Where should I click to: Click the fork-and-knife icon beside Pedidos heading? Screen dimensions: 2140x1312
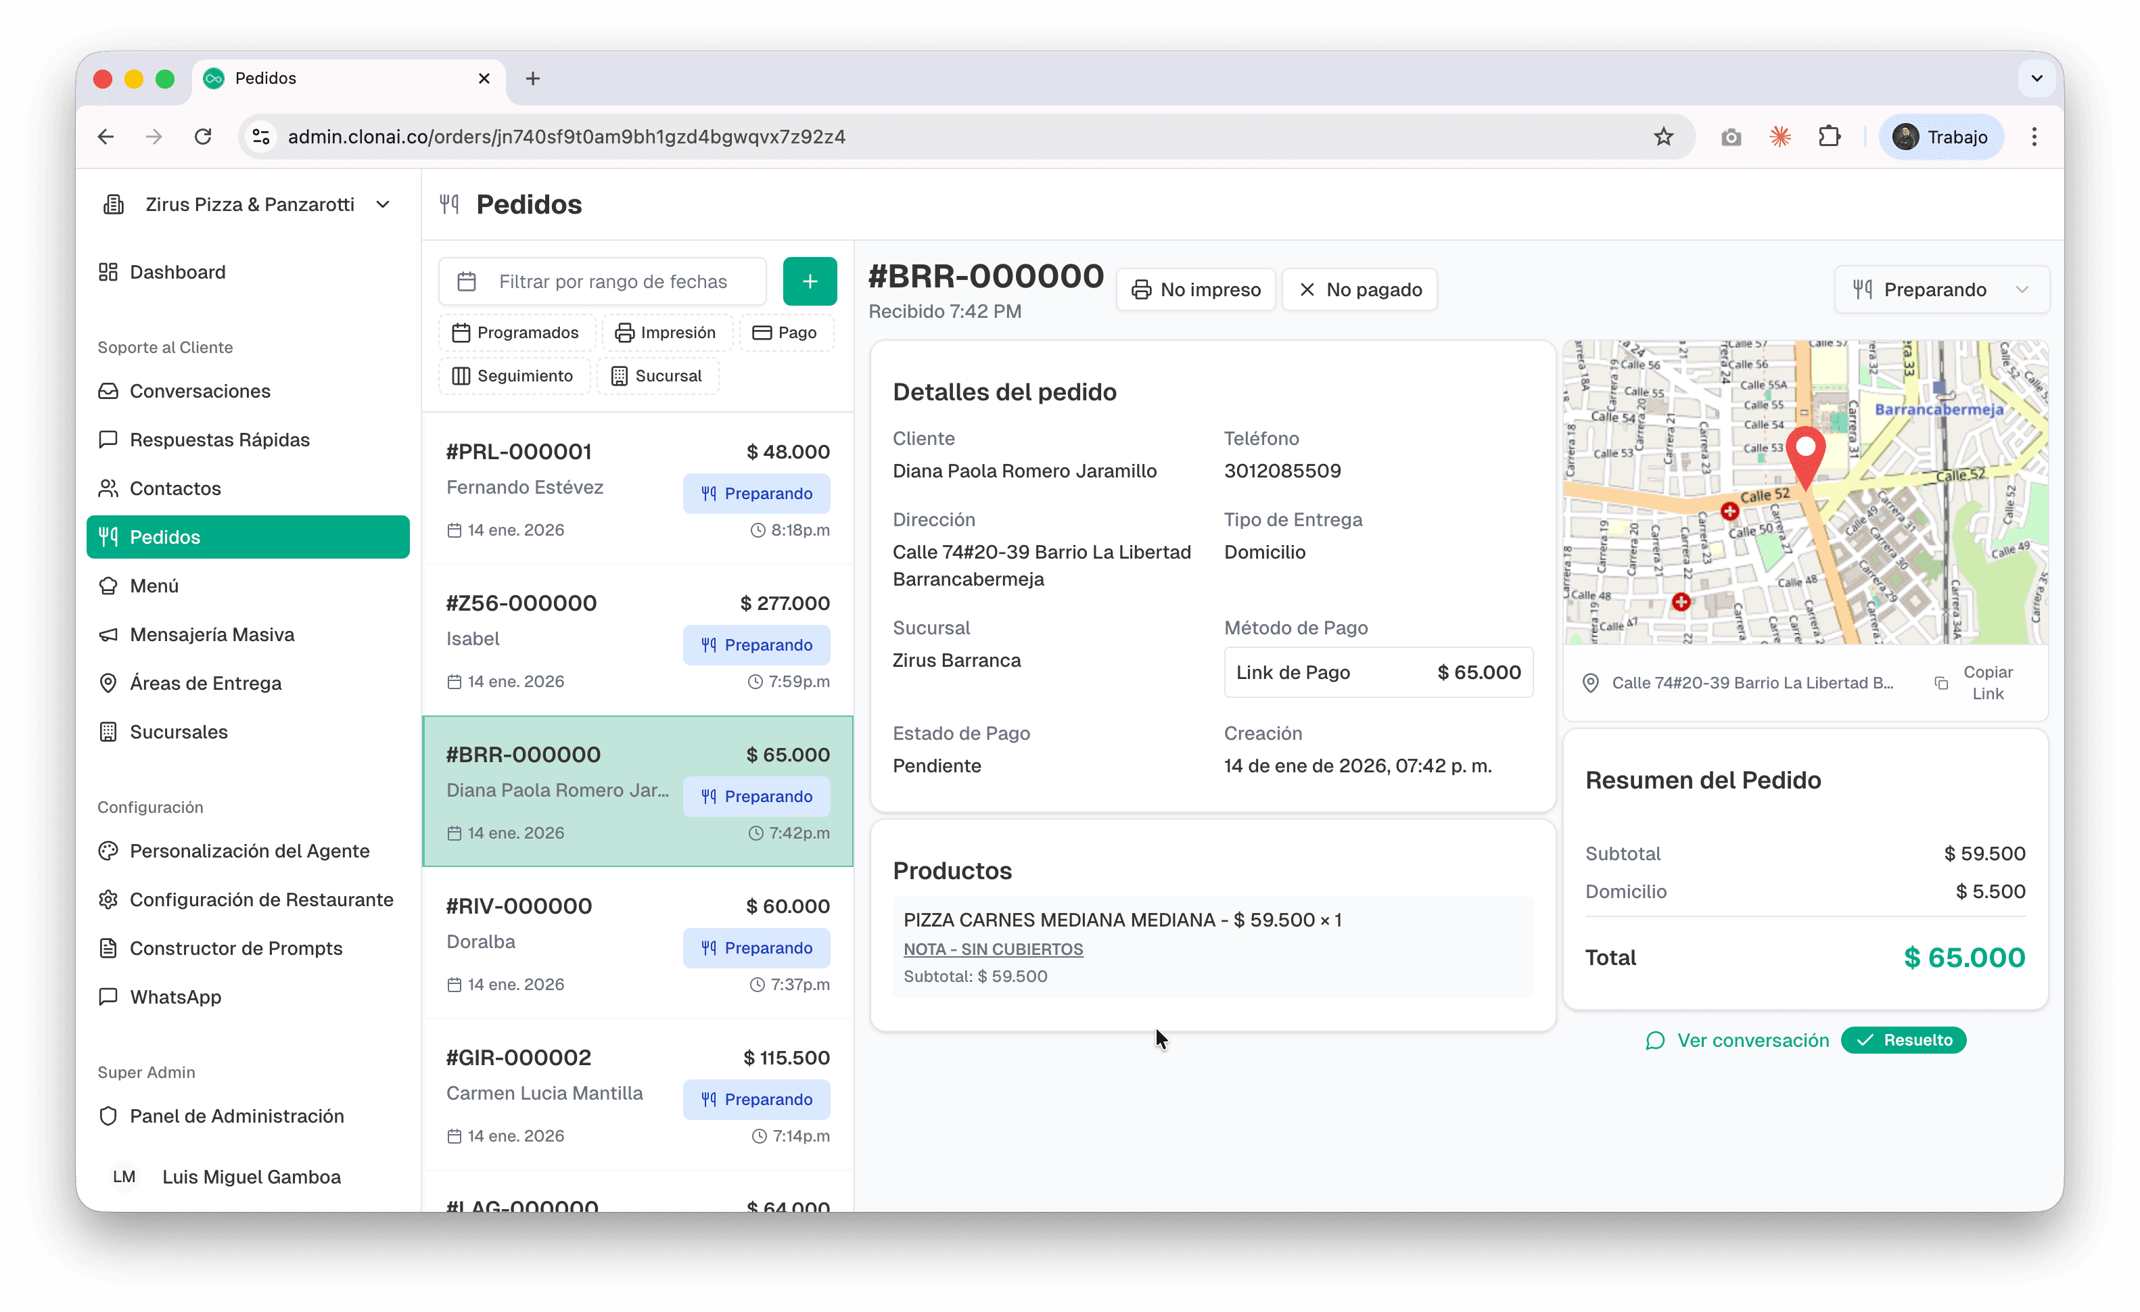(449, 204)
